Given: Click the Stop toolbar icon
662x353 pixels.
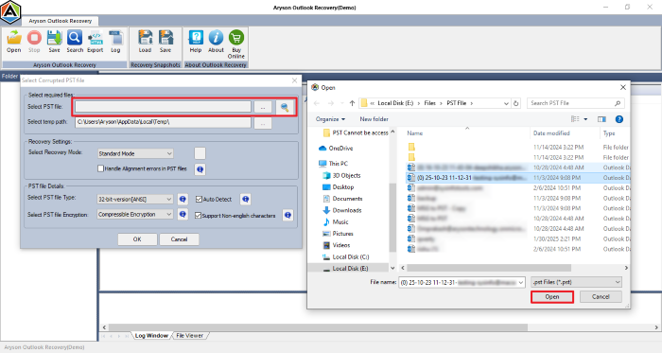Looking at the screenshot, I should [34, 42].
